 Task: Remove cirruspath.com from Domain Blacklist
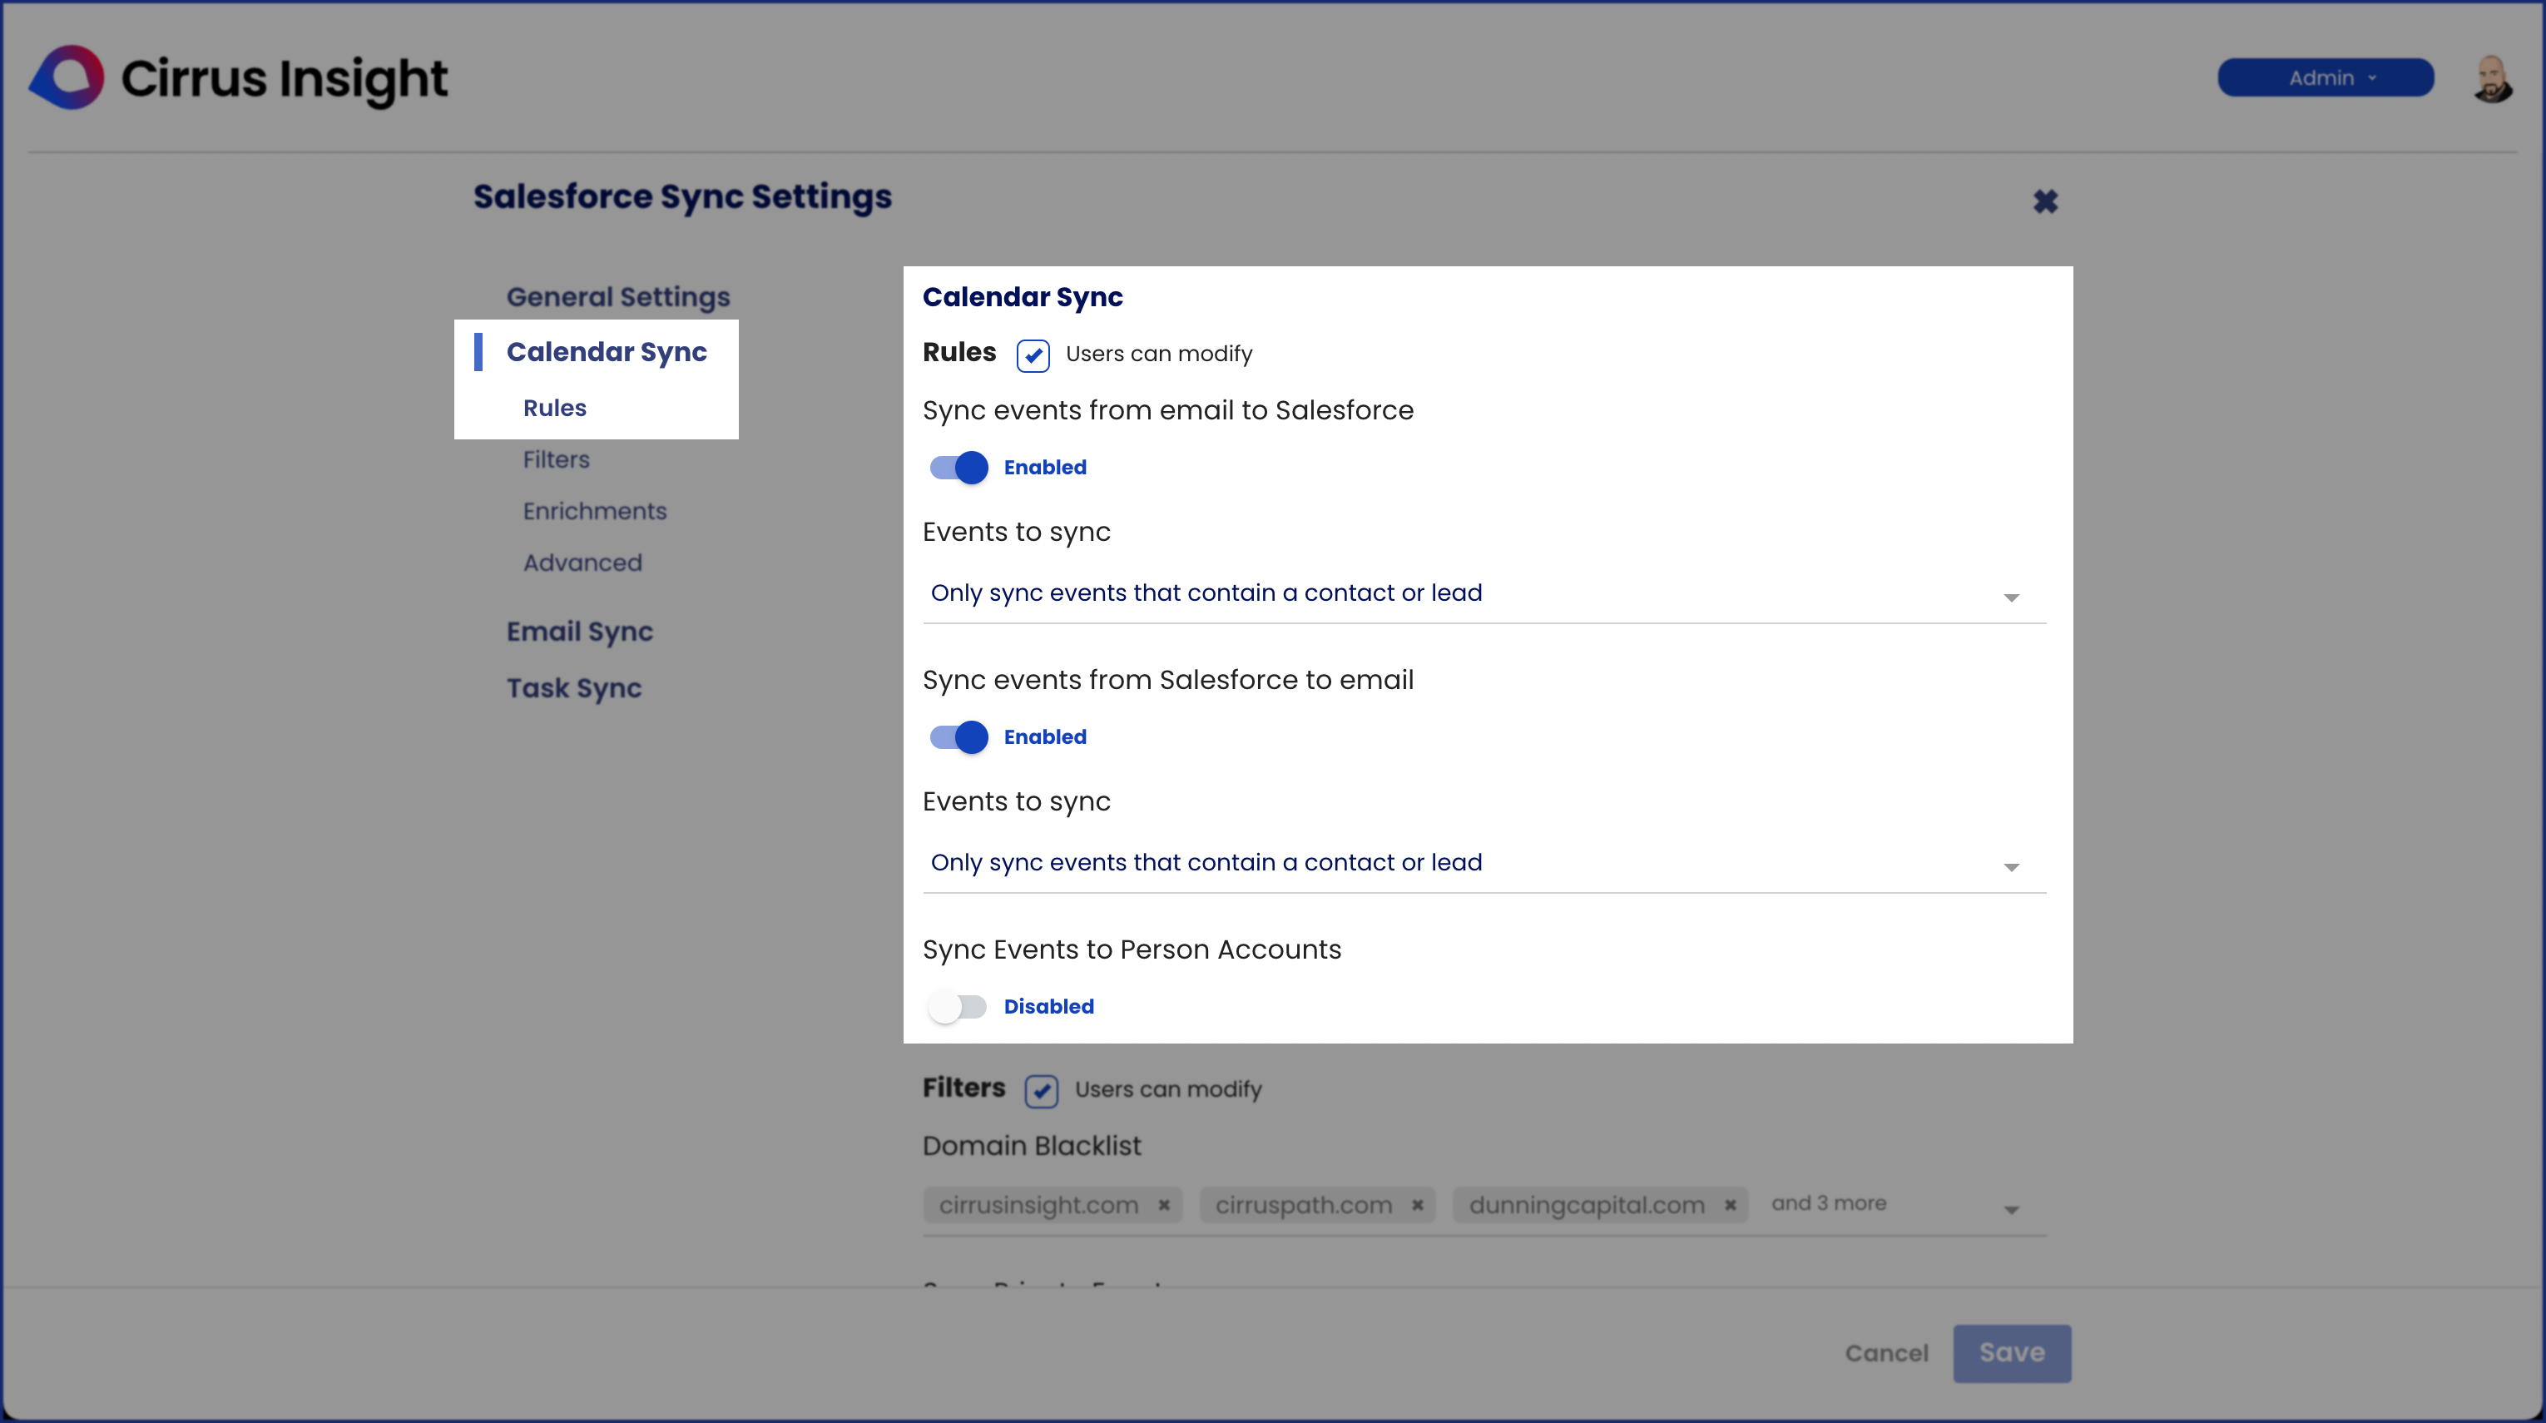pyautogui.click(x=1417, y=1205)
